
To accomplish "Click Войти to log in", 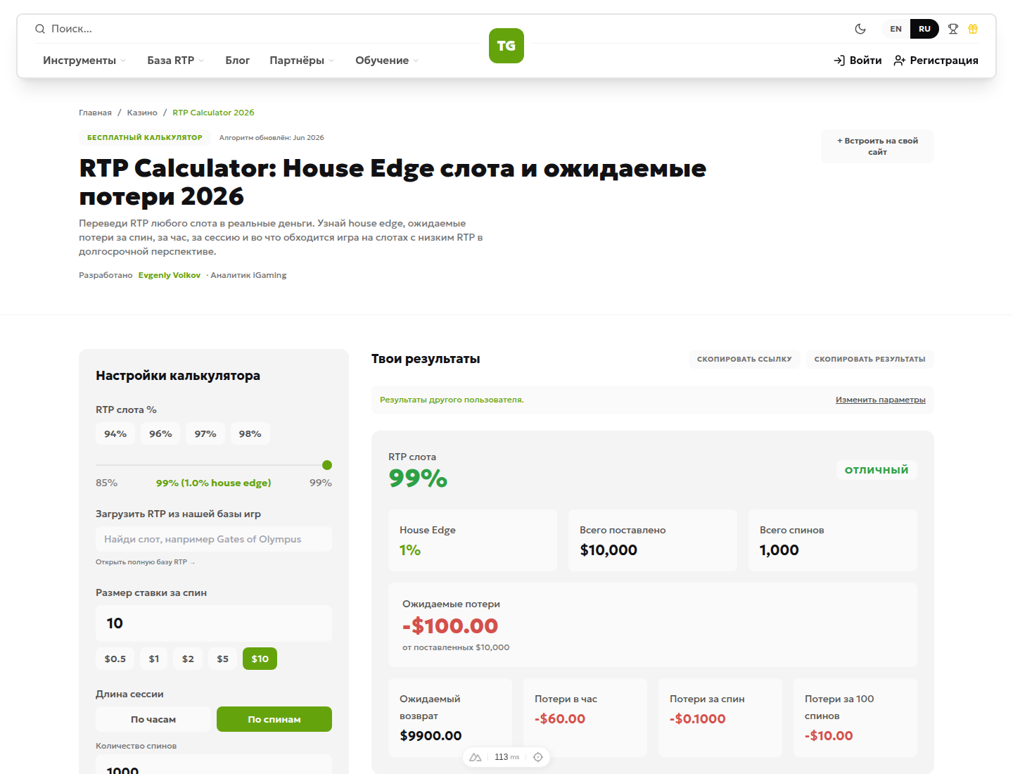I will pyautogui.click(x=858, y=61).
